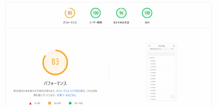Click the search magnifier icon in page preview
Screen dimensions: 219x107
pyautogui.click(x=174, y=46)
